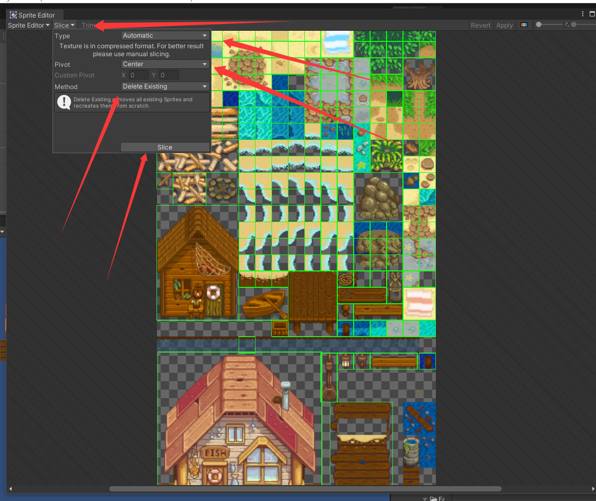This screenshot has height=501, width=596.
Task: Click the Trim toolbar button
Action: point(88,25)
